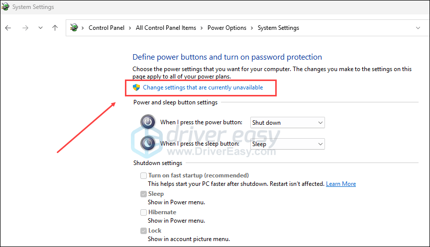Go to Power Options breadcrumb
Image resolution: width=430 pixels, height=247 pixels.
[x=227, y=28]
